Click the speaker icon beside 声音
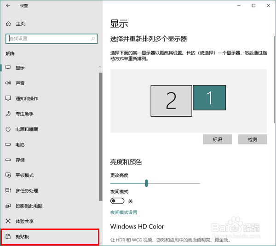 coord(8,83)
